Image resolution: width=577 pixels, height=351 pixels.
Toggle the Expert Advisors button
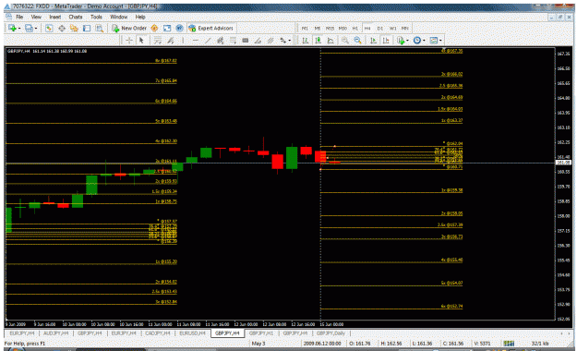tap(210, 28)
